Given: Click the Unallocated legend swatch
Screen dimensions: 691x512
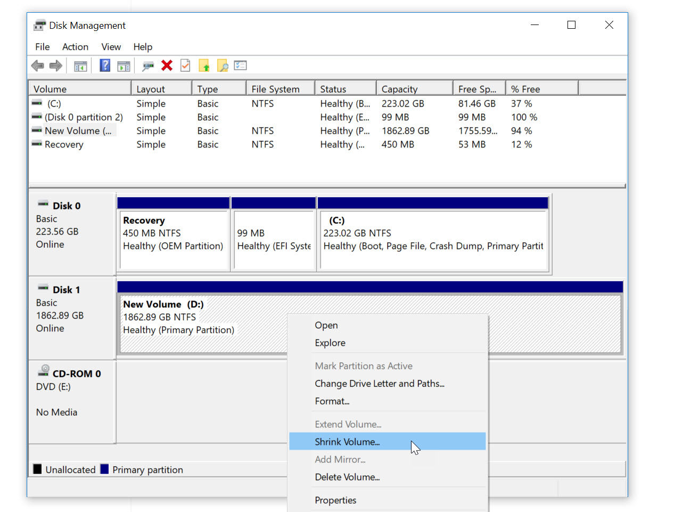Looking at the screenshot, I should pyautogui.click(x=37, y=469).
